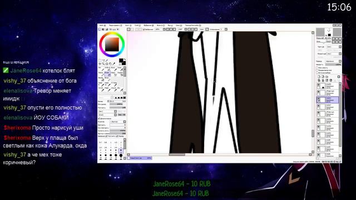Open the first menu in SAI menu bar
This screenshot has width=356, height=200.
click(102, 26)
